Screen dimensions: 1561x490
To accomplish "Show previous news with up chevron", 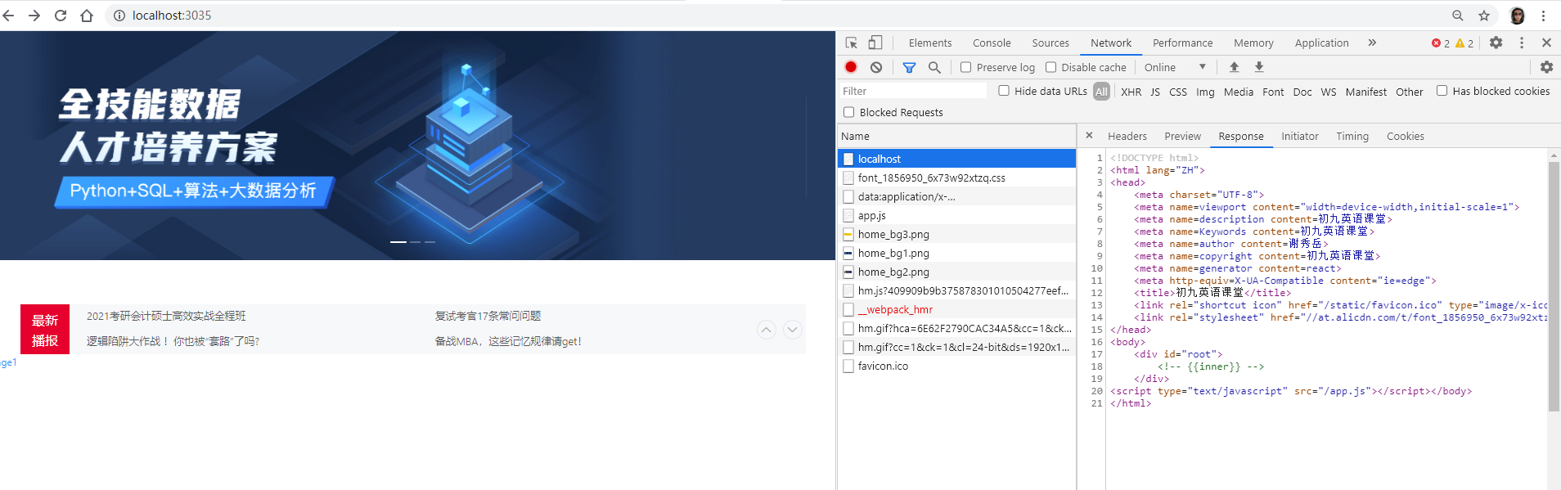I will point(766,330).
